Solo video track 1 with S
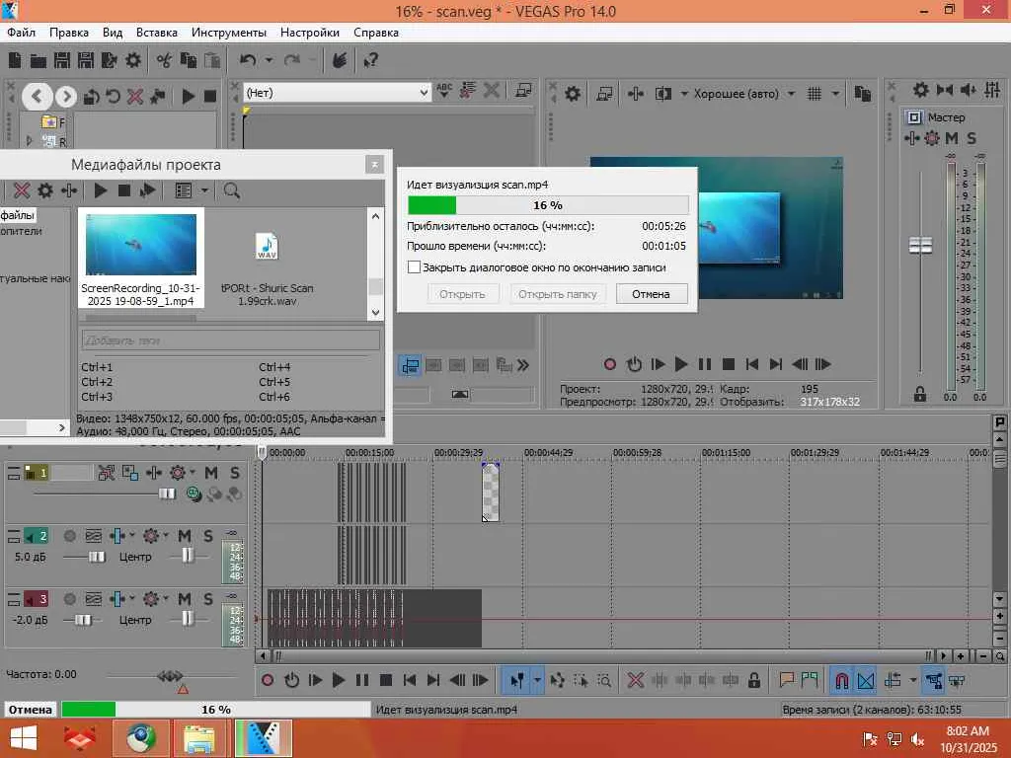Screen dimensions: 1011x758 tap(235, 473)
